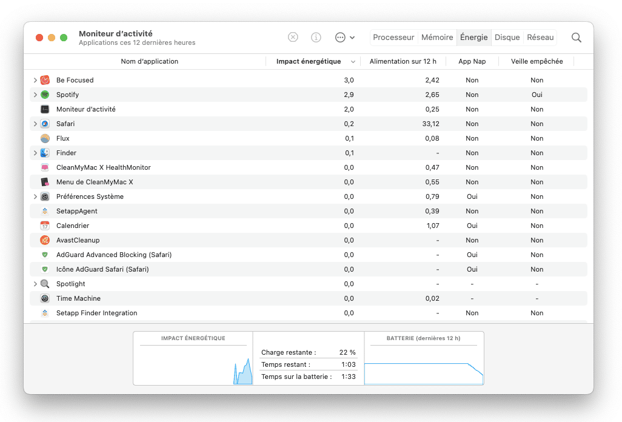
Task: Expand the Spotify row
Action: [x=35, y=95]
